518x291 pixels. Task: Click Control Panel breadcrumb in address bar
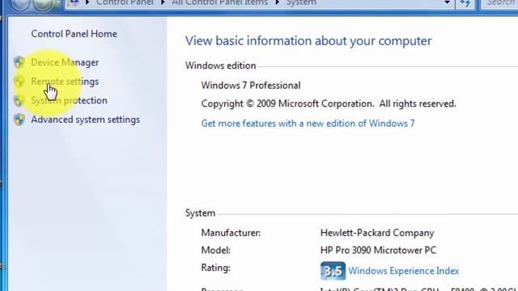click(x=125, y=2)
